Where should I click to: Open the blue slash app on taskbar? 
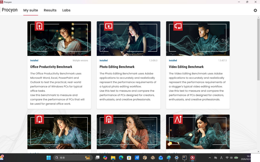point(137,158)
